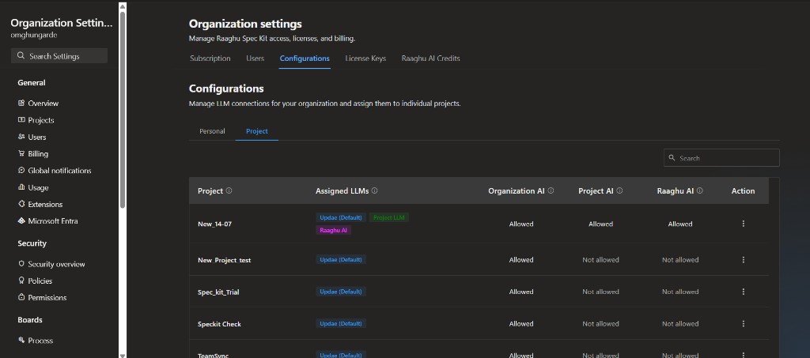The image size is (810, 358).
Task: Open Usage in the sidebar
Action: click(38, 188)
